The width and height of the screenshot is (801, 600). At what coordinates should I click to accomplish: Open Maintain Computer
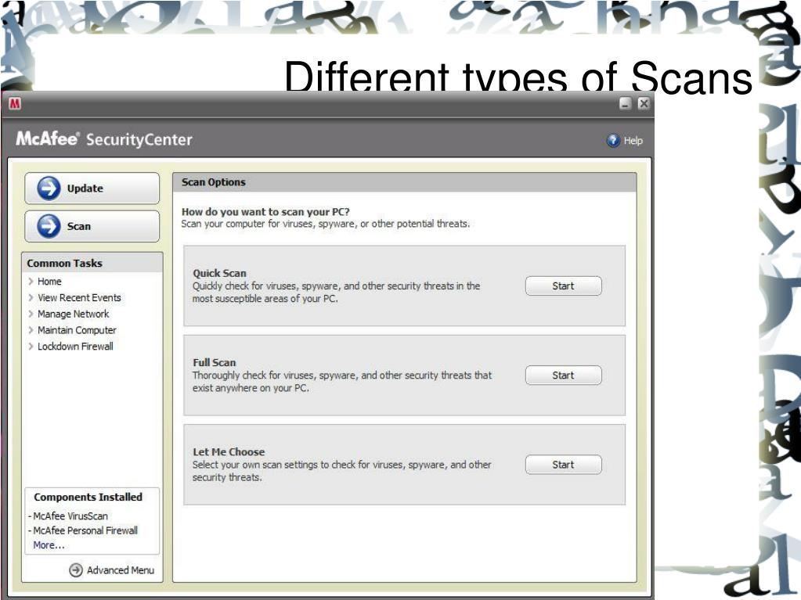(77, 330)
